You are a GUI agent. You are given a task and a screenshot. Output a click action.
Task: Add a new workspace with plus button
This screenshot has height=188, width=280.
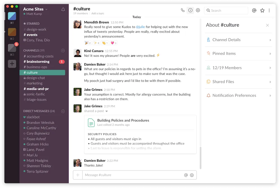(12, 64)
